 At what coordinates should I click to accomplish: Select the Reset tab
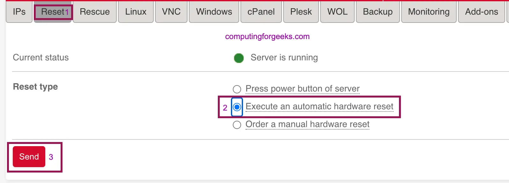pos(52,12)
